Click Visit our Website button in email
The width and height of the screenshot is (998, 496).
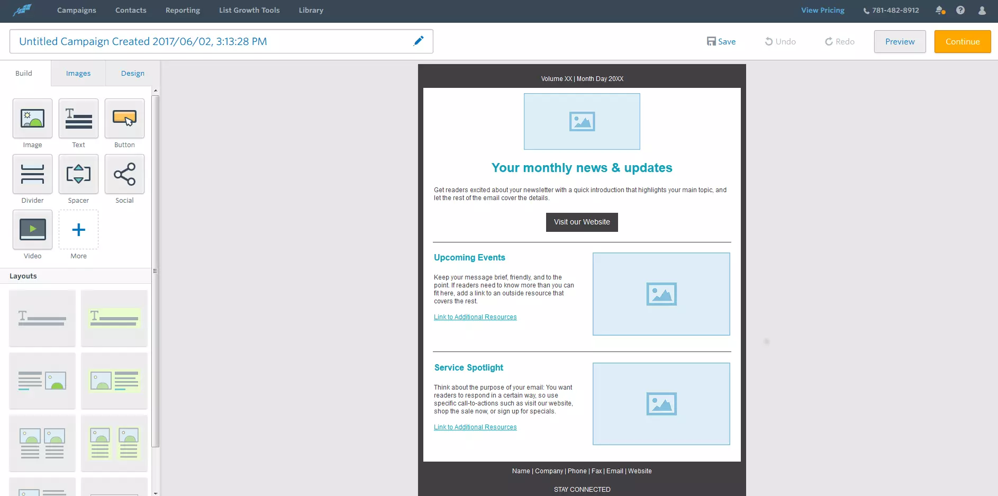582,222
